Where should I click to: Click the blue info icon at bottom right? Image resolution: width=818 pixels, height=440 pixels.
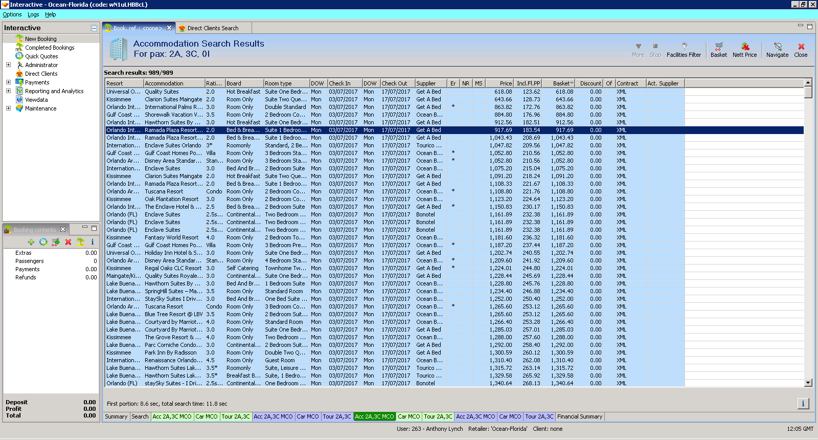[x=803, y=404]
